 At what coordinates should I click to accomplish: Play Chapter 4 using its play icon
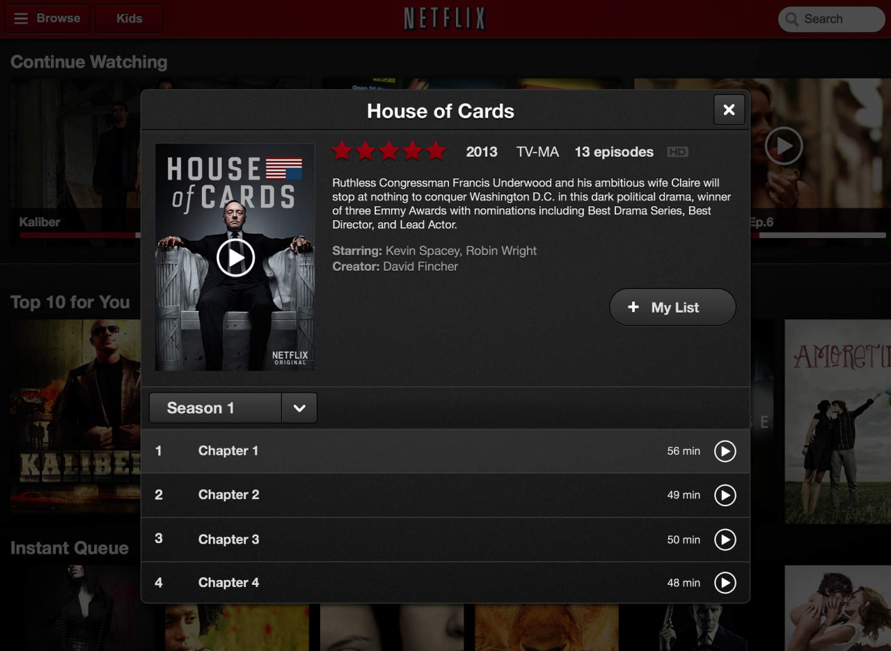(x=725, y=583)
